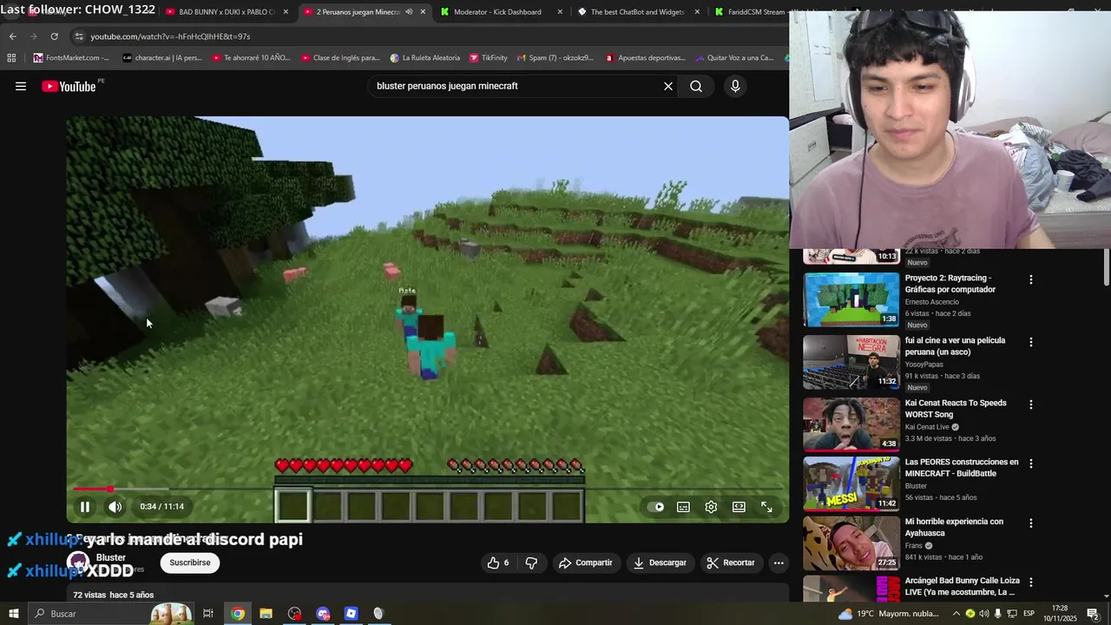1111x625 pixels.
Task: Open the character.ai bookmark
Action: click(x=162, y=58)
